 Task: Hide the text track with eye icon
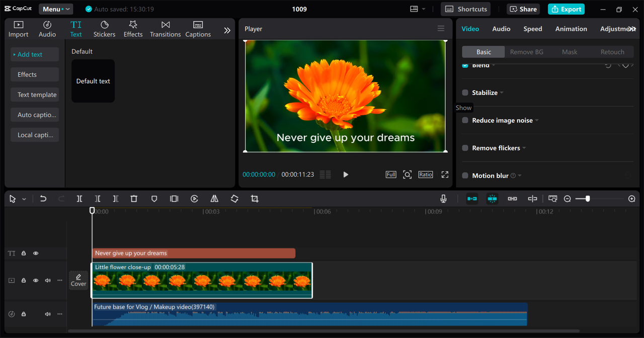(36, 253)
